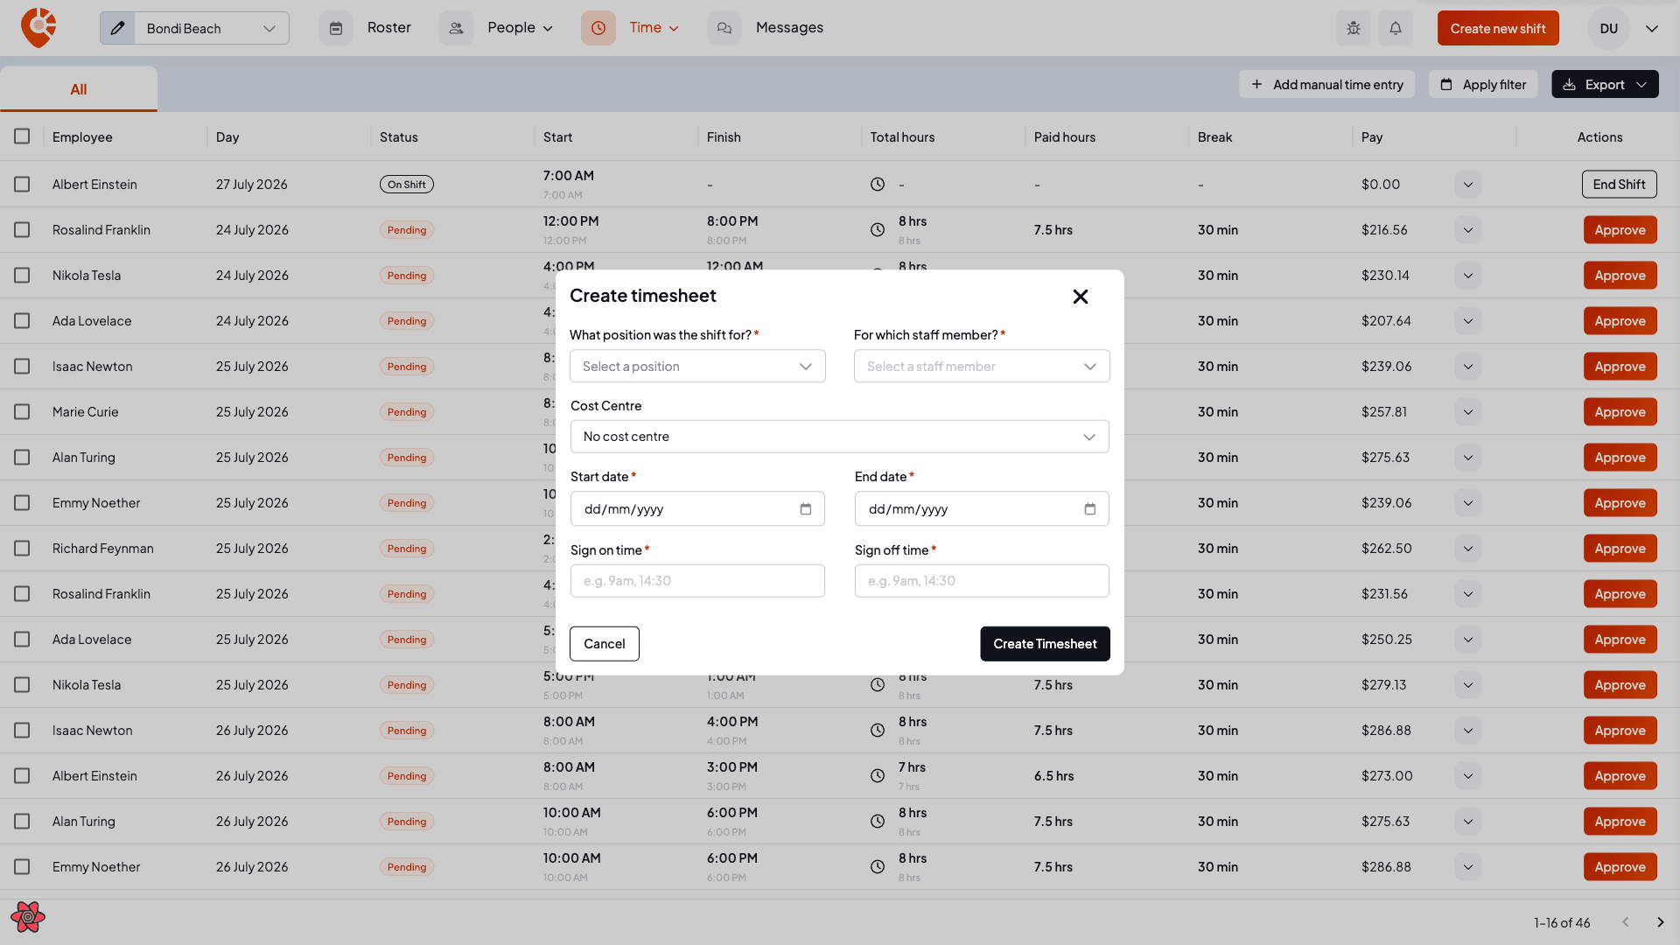Click clock icon in Albert Einstein 27 July row

point(878,185)
